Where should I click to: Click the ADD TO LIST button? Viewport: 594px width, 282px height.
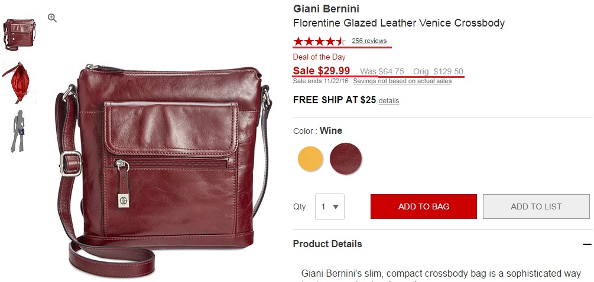pos(535,206)
